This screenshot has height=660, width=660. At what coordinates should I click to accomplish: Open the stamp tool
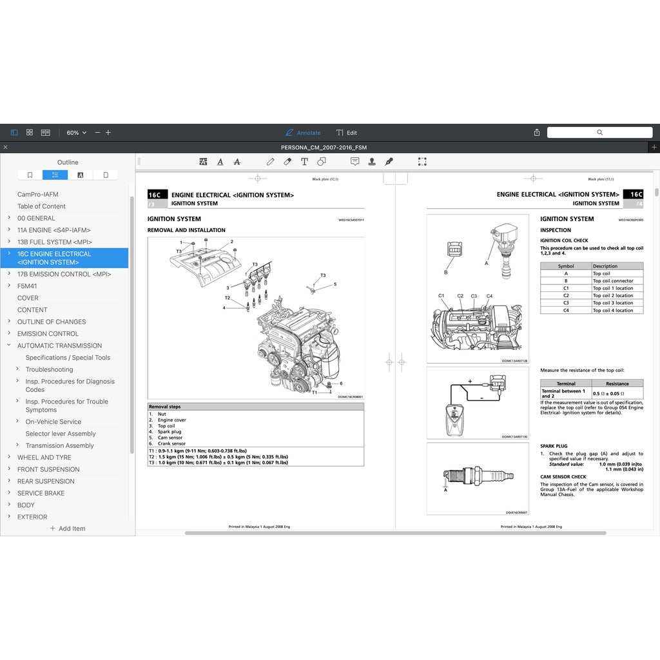372,162
